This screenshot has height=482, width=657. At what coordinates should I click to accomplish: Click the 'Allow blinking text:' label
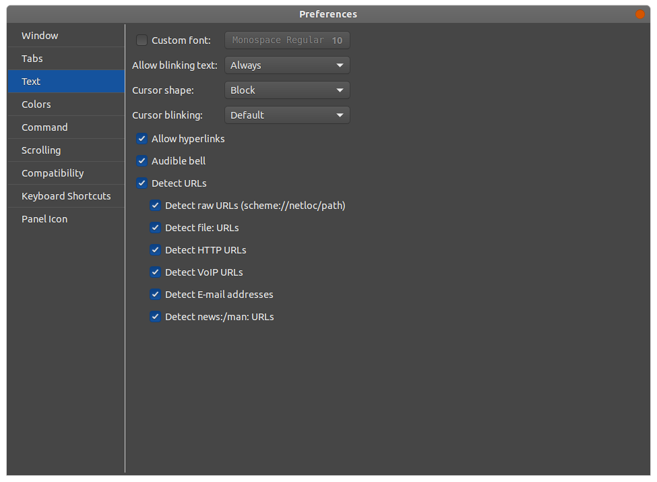[x=175, y=65]
